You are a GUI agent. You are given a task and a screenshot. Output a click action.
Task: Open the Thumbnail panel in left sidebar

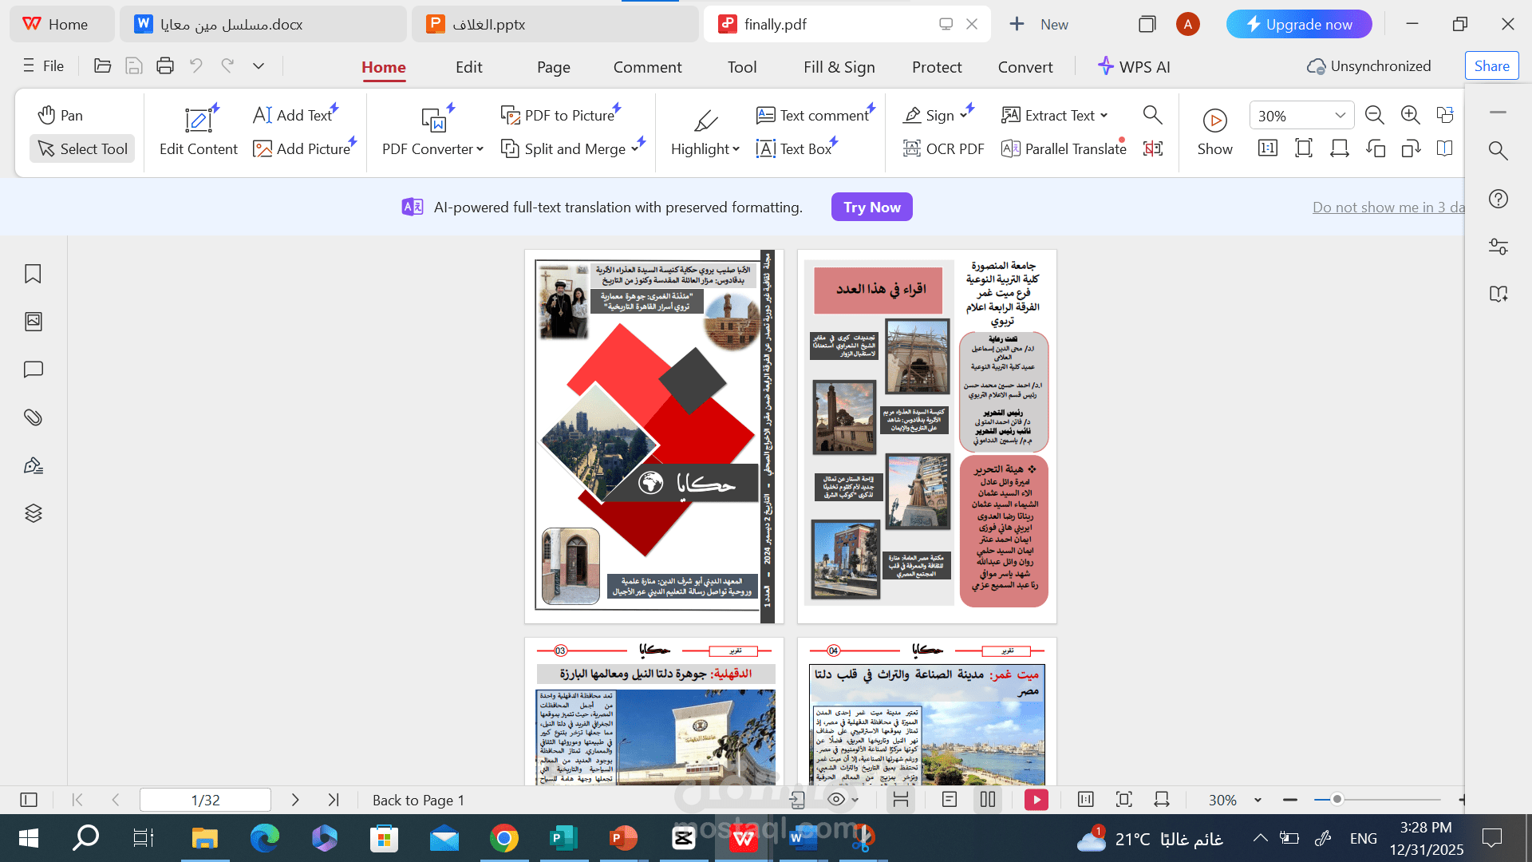pos(33,322)
